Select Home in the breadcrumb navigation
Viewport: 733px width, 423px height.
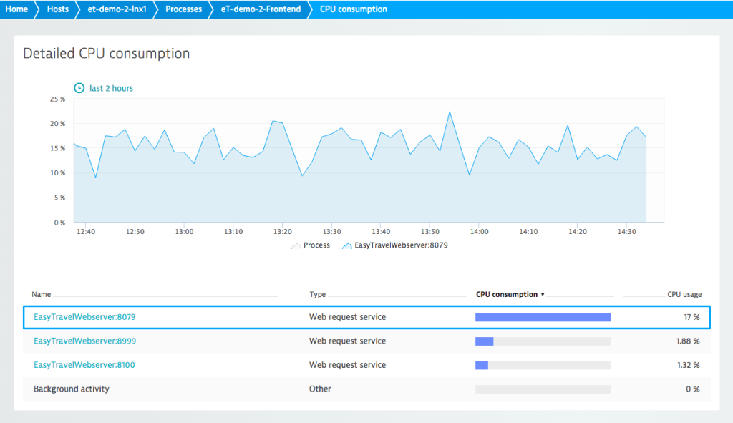pos(16,9)
